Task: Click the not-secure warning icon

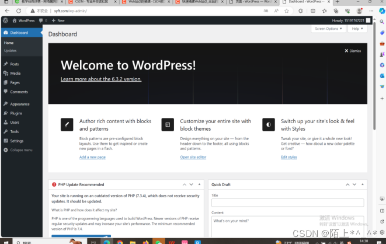Action: (33, 11)
